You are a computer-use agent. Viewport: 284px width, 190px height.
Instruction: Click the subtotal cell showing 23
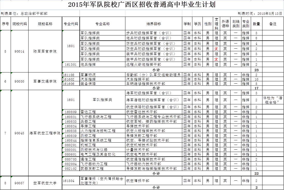pos(256,70)
